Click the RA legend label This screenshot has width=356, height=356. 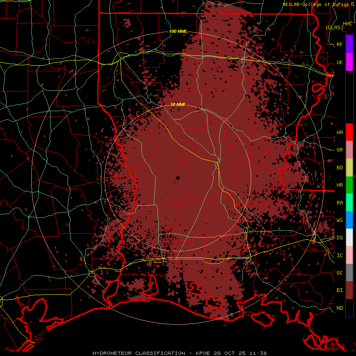pyautogui.click(x=339, y=203)
